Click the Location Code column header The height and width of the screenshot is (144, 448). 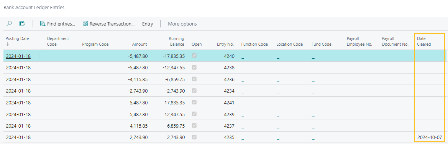[x=290, y=44]
